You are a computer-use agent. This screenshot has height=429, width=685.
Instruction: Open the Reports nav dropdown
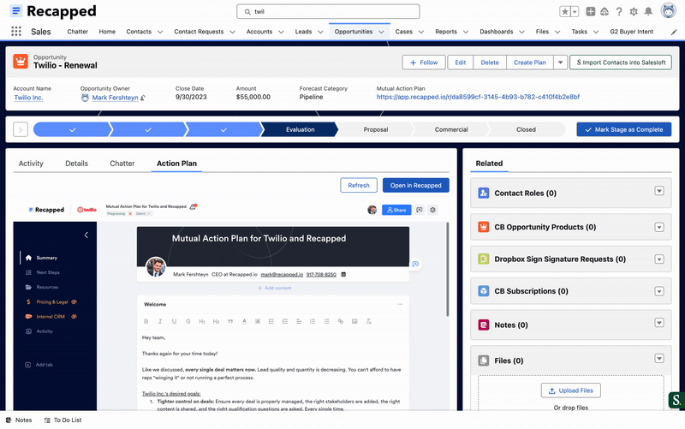click(466, 32)
